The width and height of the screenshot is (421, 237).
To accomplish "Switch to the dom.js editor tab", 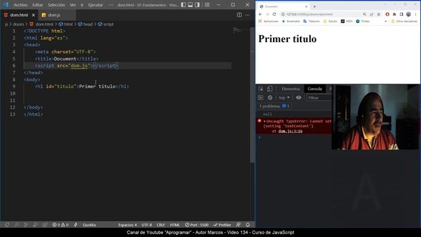I will [x=54, y=15].
